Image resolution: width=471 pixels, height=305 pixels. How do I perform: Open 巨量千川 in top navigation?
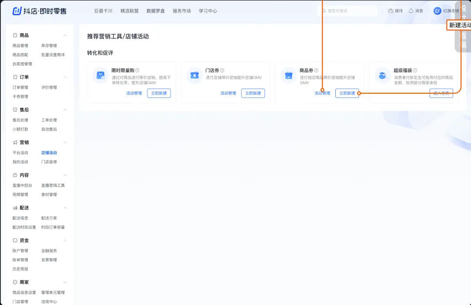coord(103,11)
